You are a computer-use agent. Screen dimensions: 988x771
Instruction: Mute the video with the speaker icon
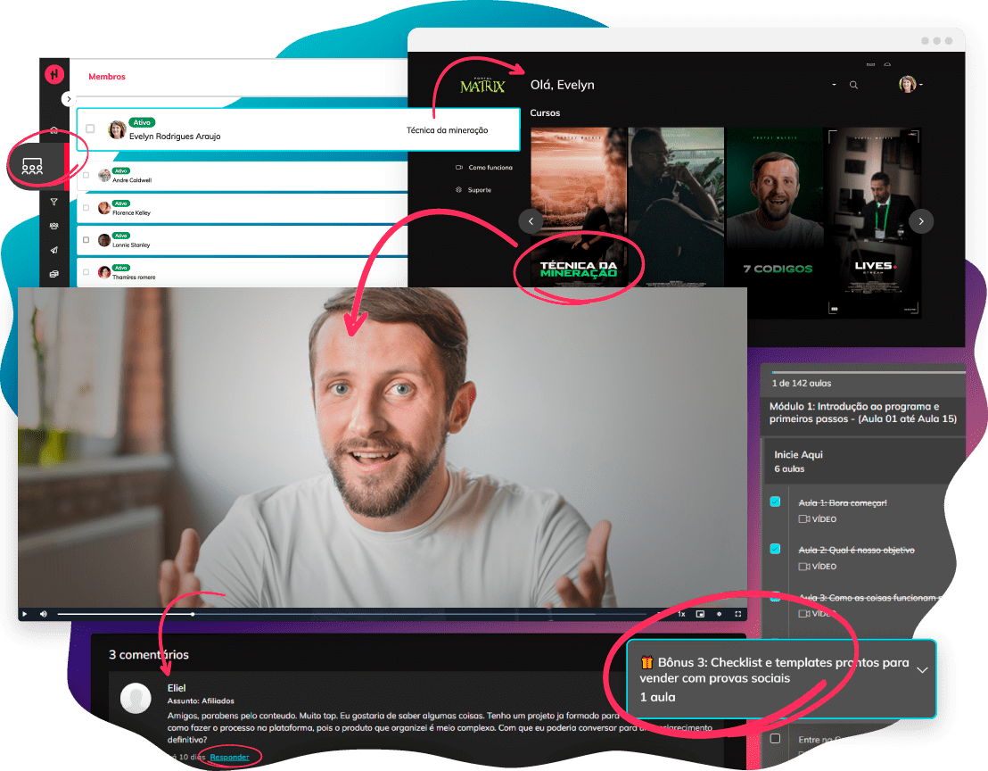click(x=44, y=614)
